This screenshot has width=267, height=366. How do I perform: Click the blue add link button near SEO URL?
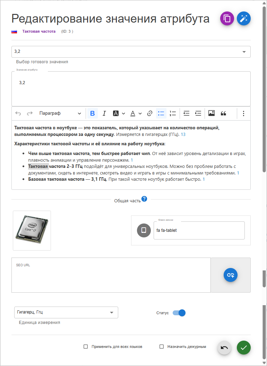(231, 275)
